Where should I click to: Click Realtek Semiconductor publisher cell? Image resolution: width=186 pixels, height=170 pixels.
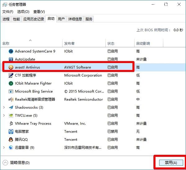tap(83, 100)
